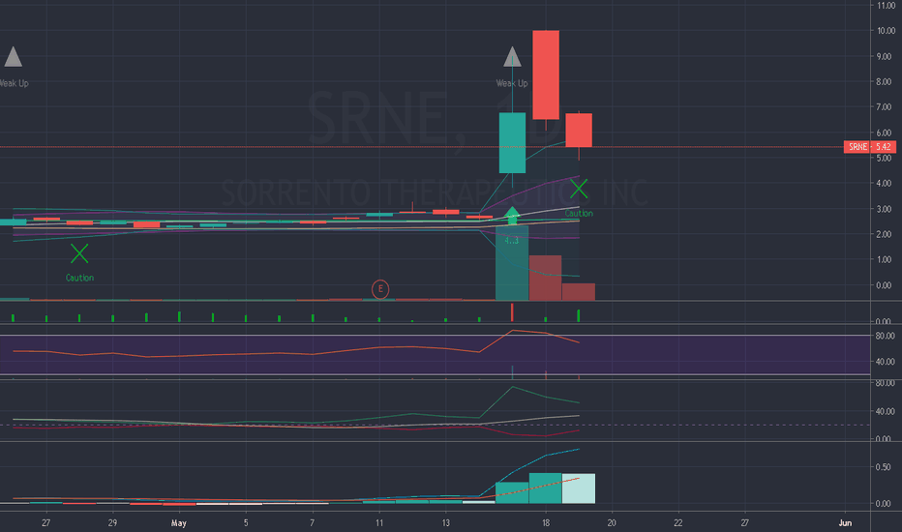The width and height of the screenshot is (902, 532).
Task: Click the 10.00 price axis label
Action: click(x=886, y=31)
